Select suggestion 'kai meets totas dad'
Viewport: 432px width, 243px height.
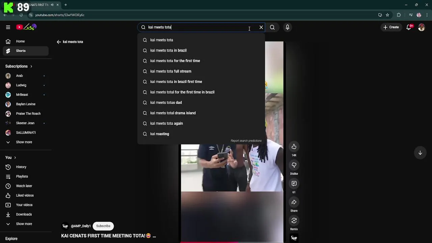click(201, 103)
